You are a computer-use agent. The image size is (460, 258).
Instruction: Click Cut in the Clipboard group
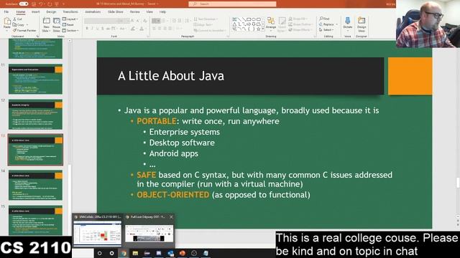click(17, 19)
